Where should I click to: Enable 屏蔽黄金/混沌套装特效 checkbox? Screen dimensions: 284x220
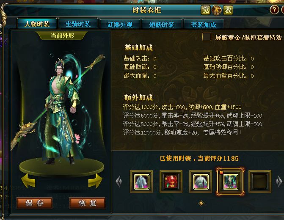point(207,37)
